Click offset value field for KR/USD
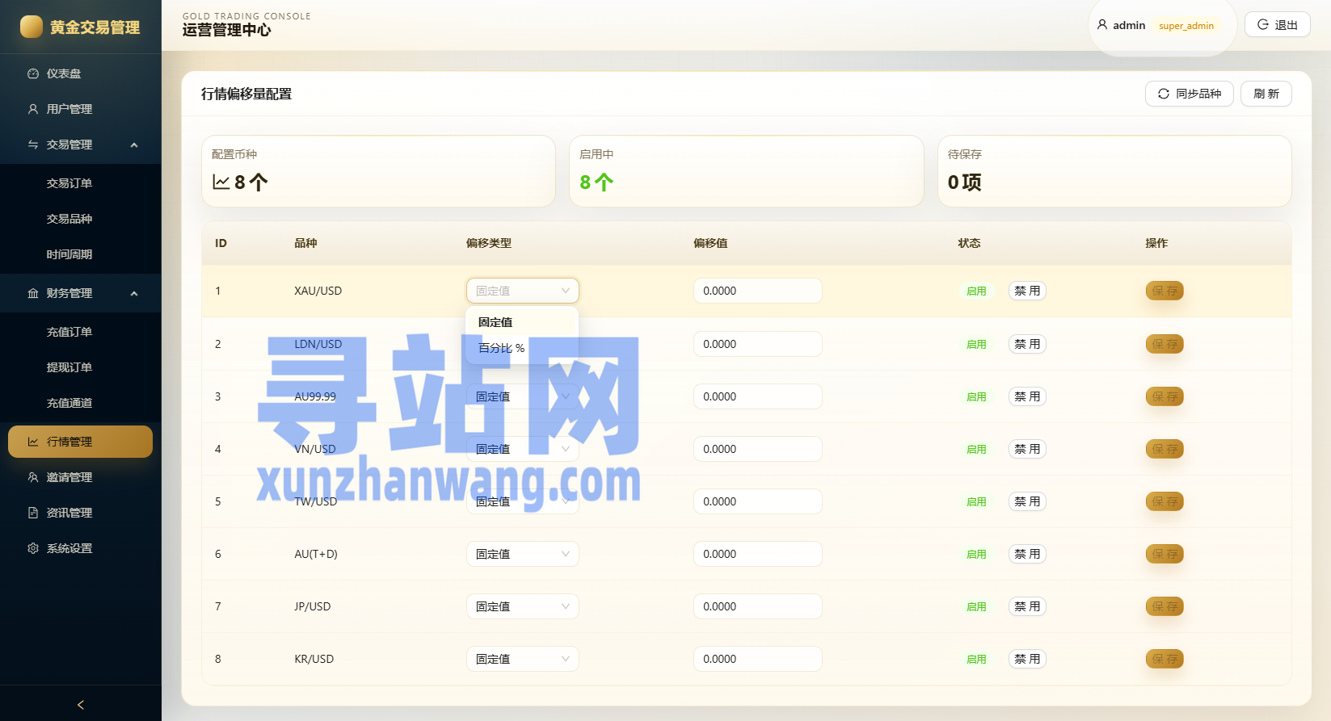Viewport: 1331px width, 721px height. [x=757, y=659]
